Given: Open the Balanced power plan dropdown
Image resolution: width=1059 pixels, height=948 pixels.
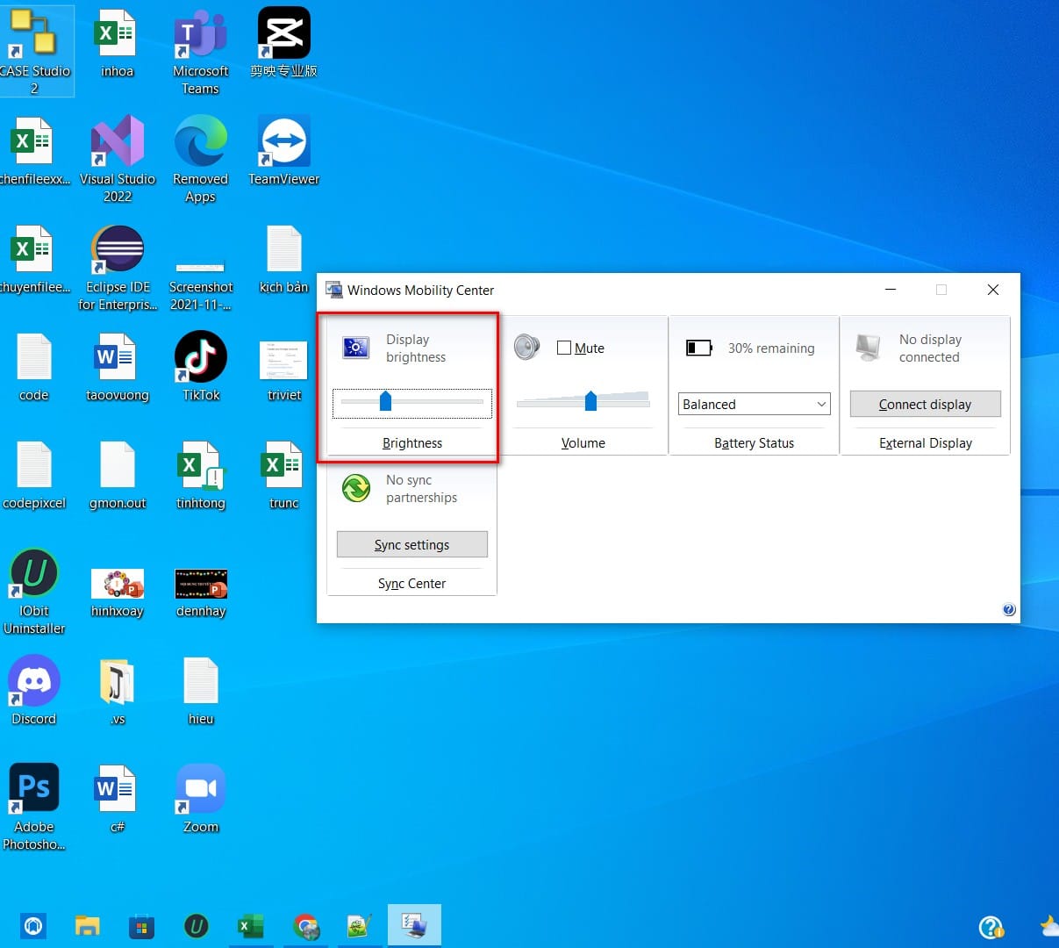Looking at the screenshot, I should pyautogui.click(x=754, y=404).
